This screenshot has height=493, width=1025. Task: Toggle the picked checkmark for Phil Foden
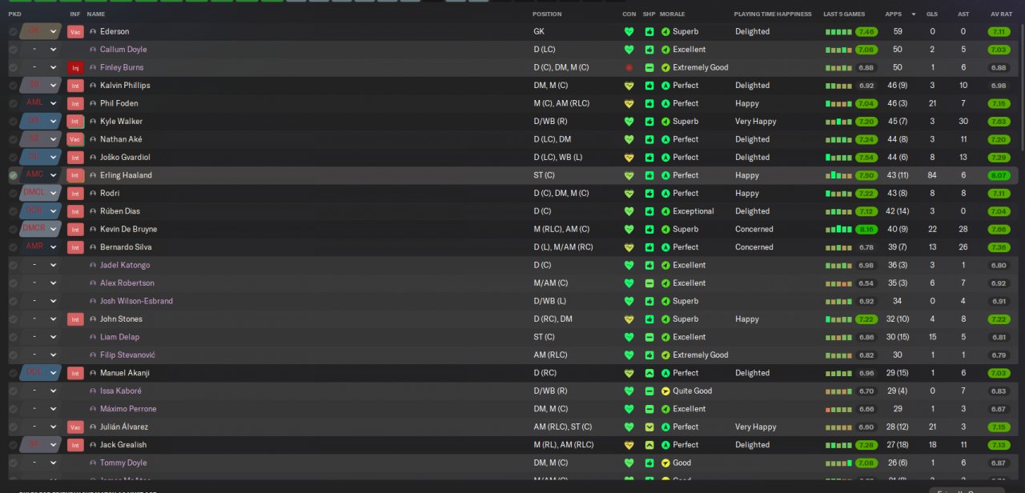tap(13, 104)
